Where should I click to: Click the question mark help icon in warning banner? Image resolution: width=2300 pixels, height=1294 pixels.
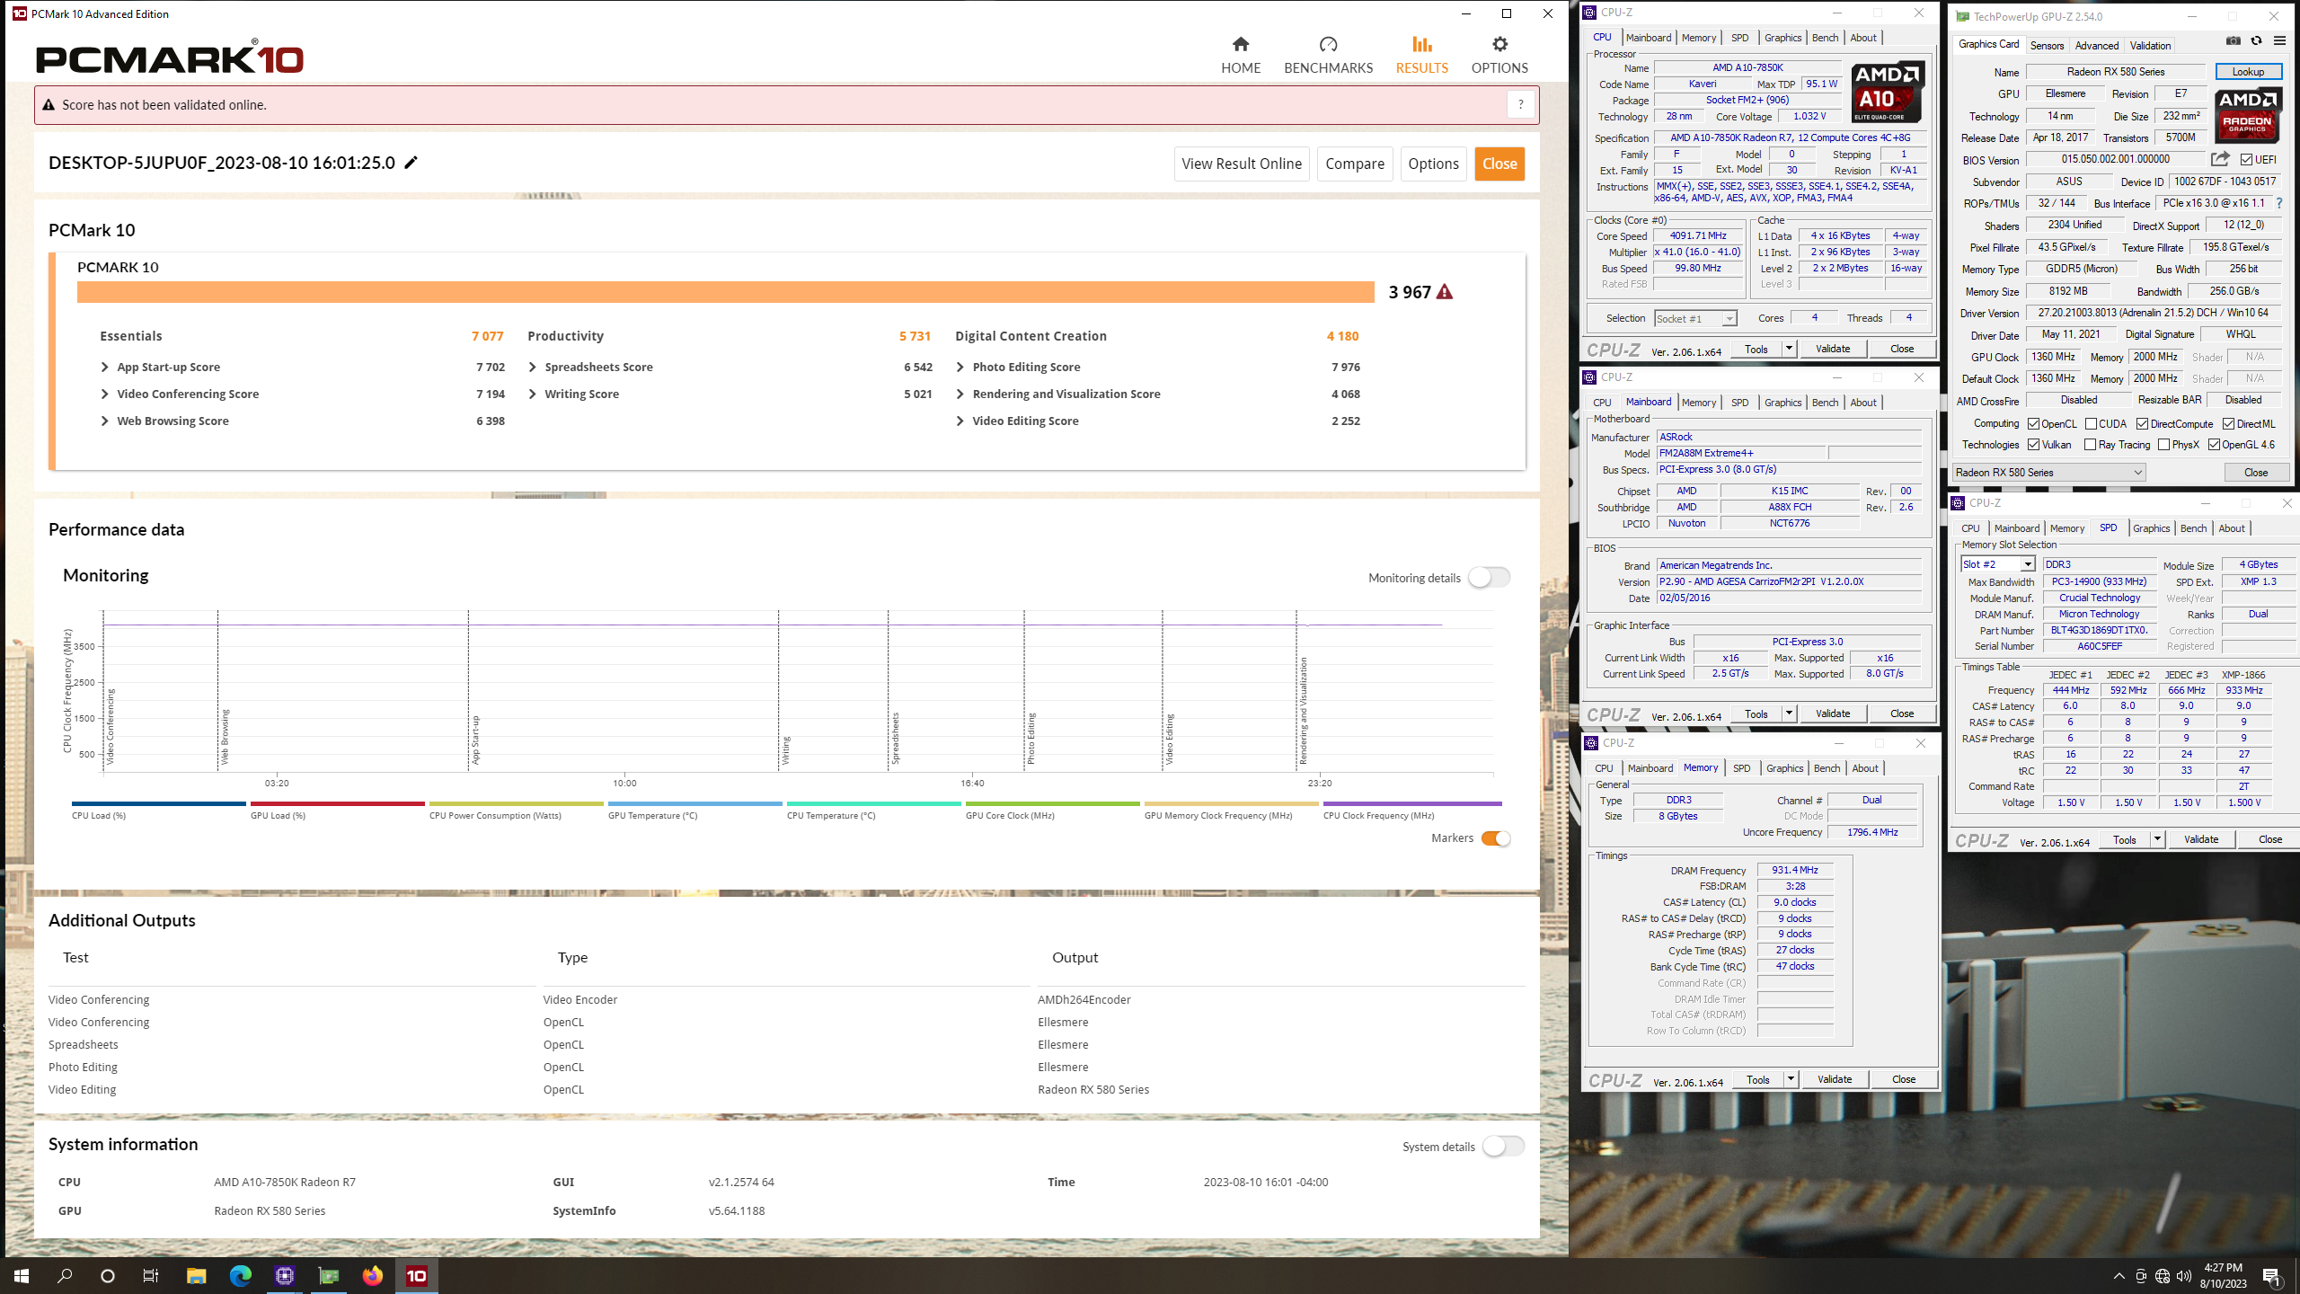[x=1520, y=104]
